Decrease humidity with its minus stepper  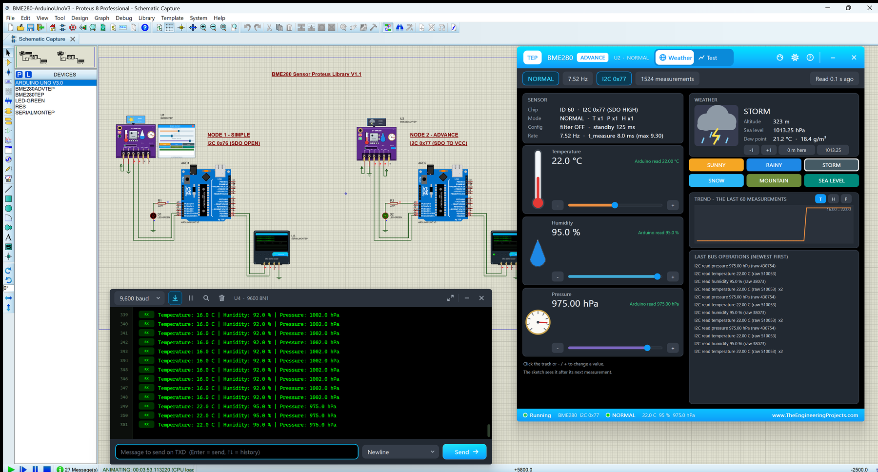[x=558, y=277]
